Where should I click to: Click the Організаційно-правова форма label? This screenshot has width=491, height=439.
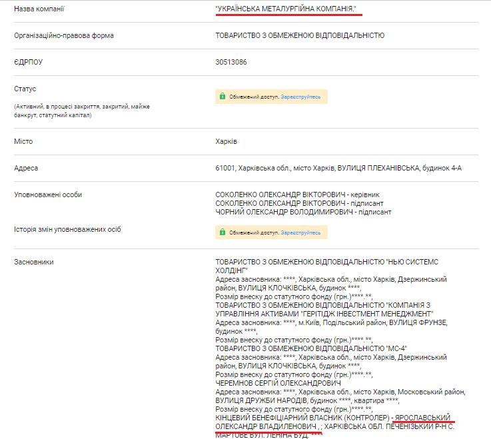63,36
